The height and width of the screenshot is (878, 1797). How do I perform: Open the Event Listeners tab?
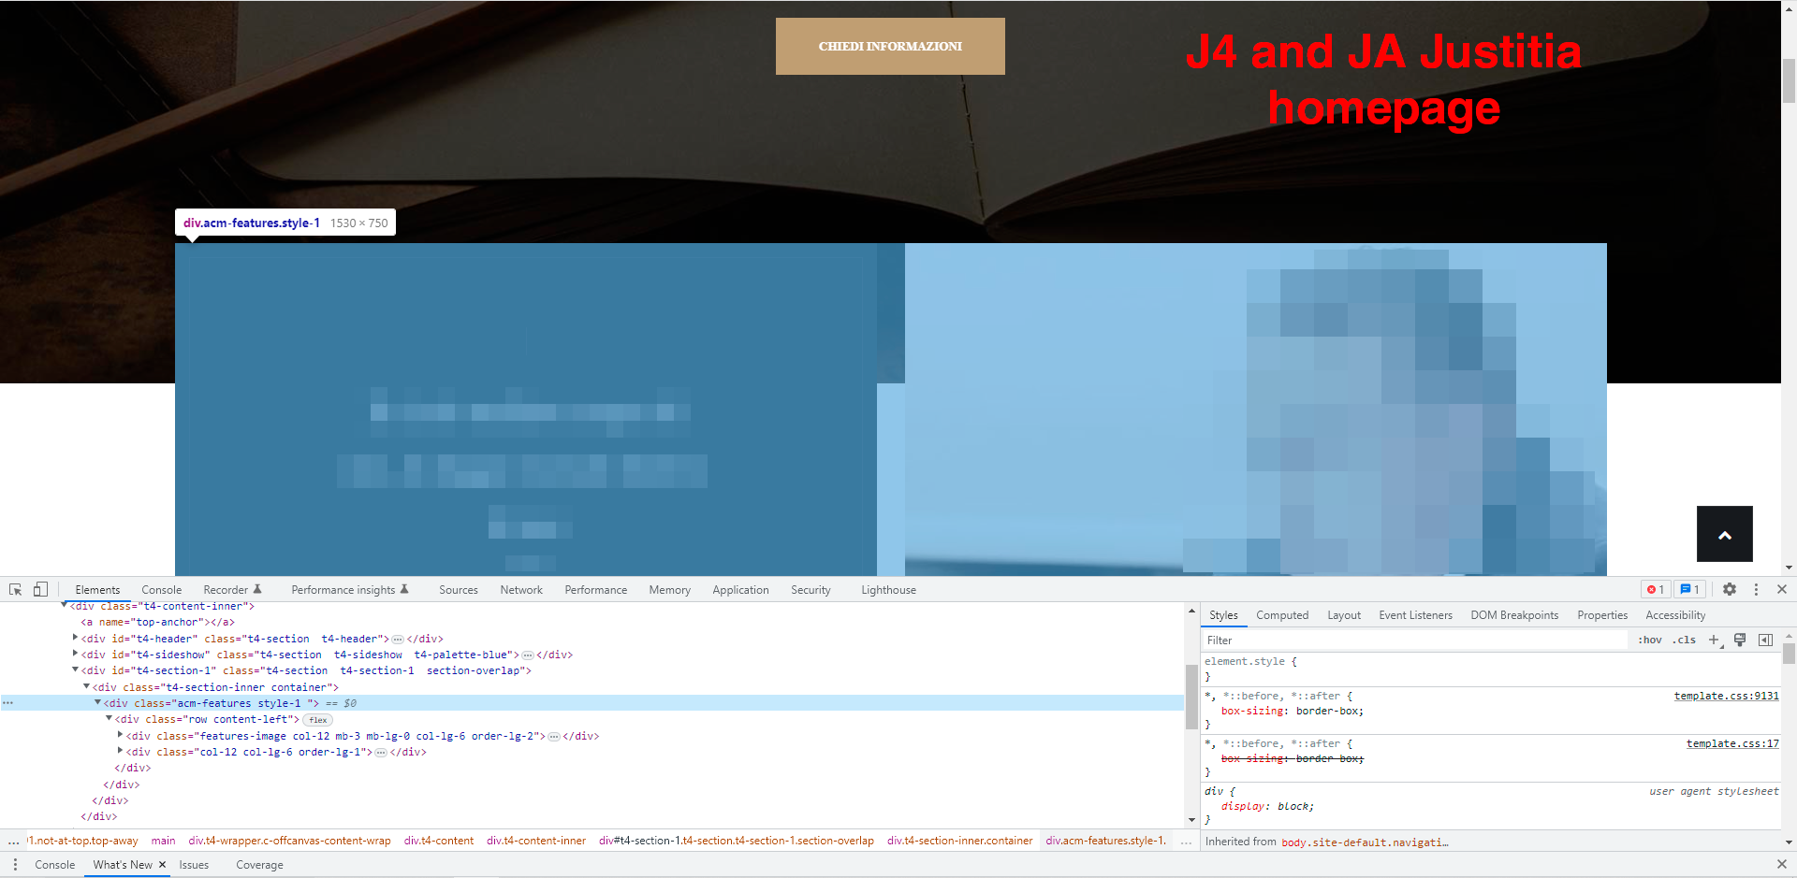pos(1415,615)
